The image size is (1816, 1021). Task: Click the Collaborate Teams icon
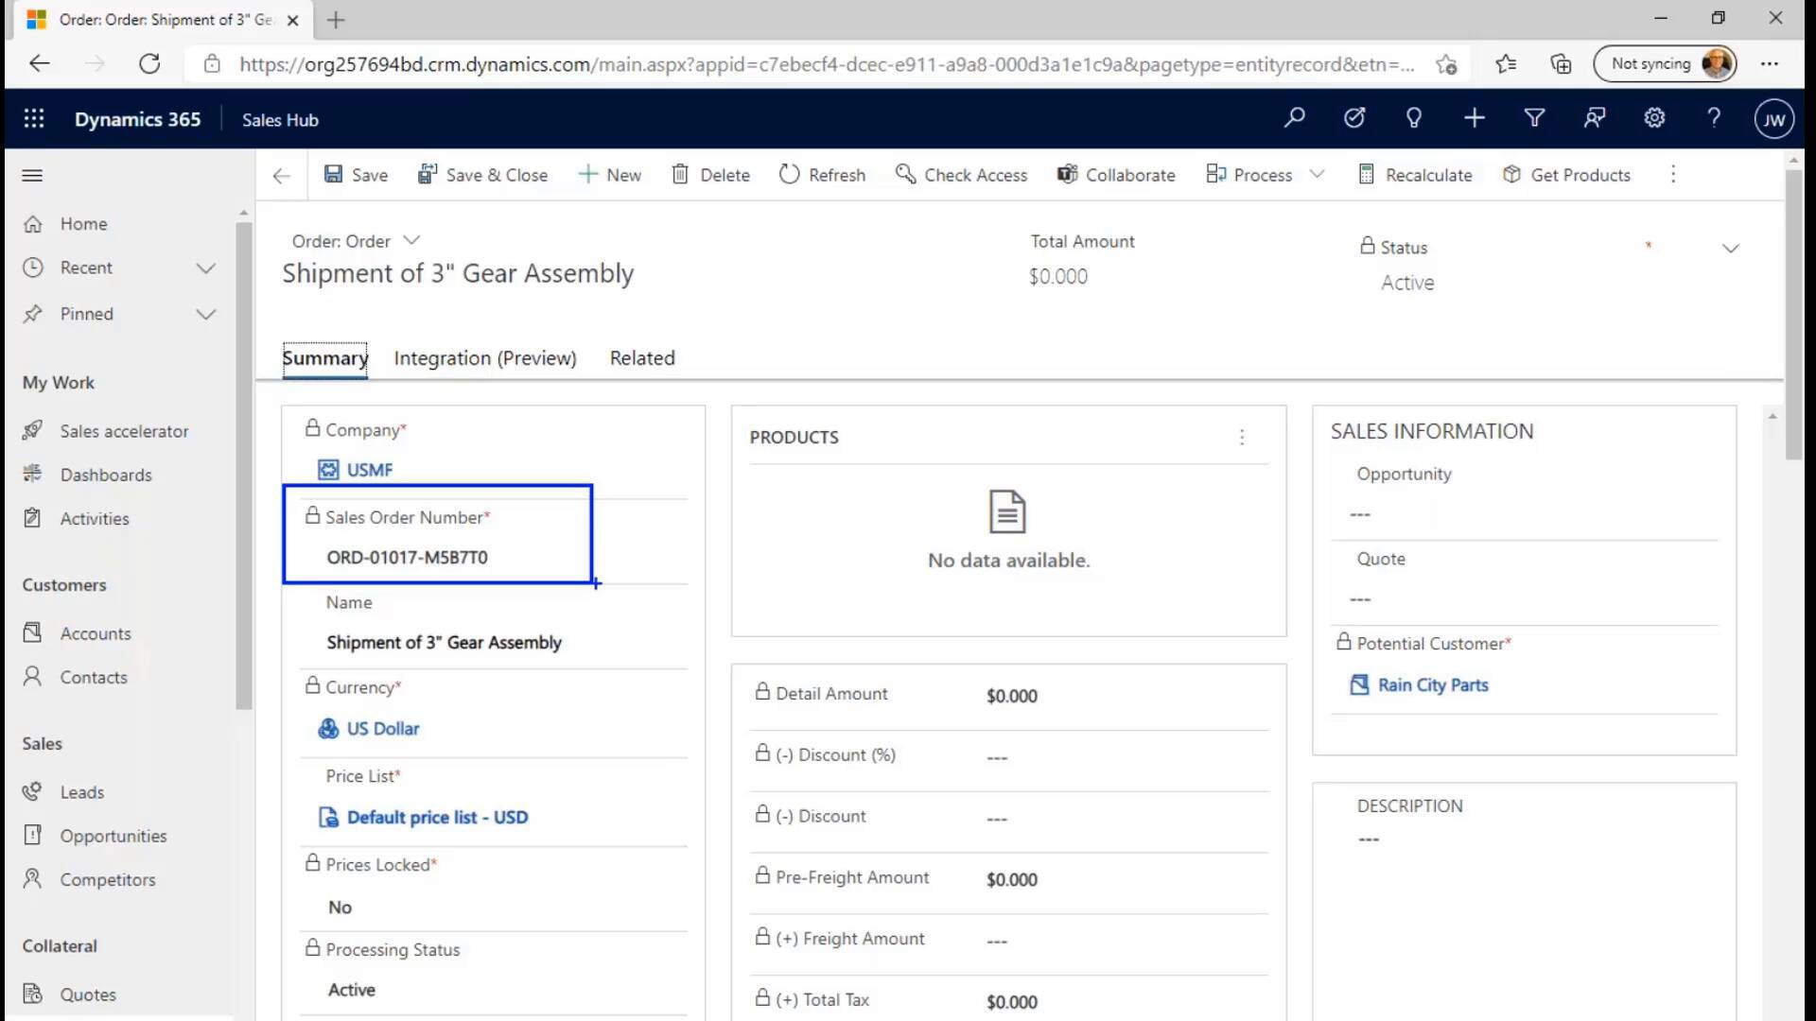pyautogui.click(x=1068, y=174)
